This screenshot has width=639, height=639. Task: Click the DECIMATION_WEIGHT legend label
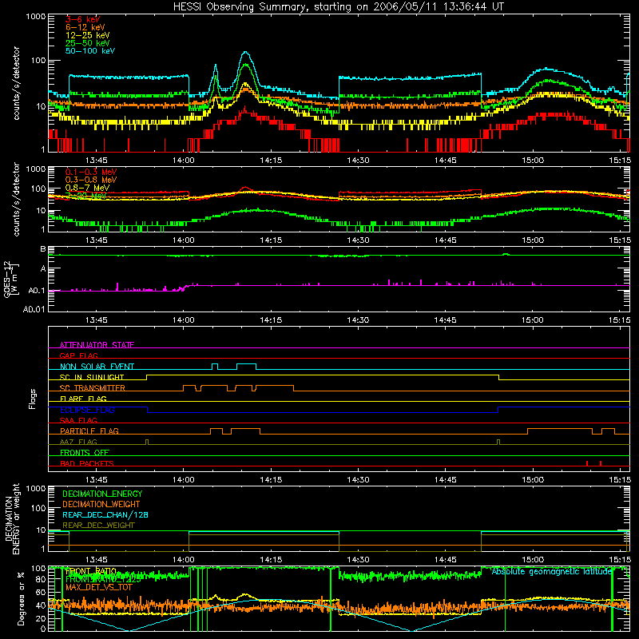coord(101,504)
